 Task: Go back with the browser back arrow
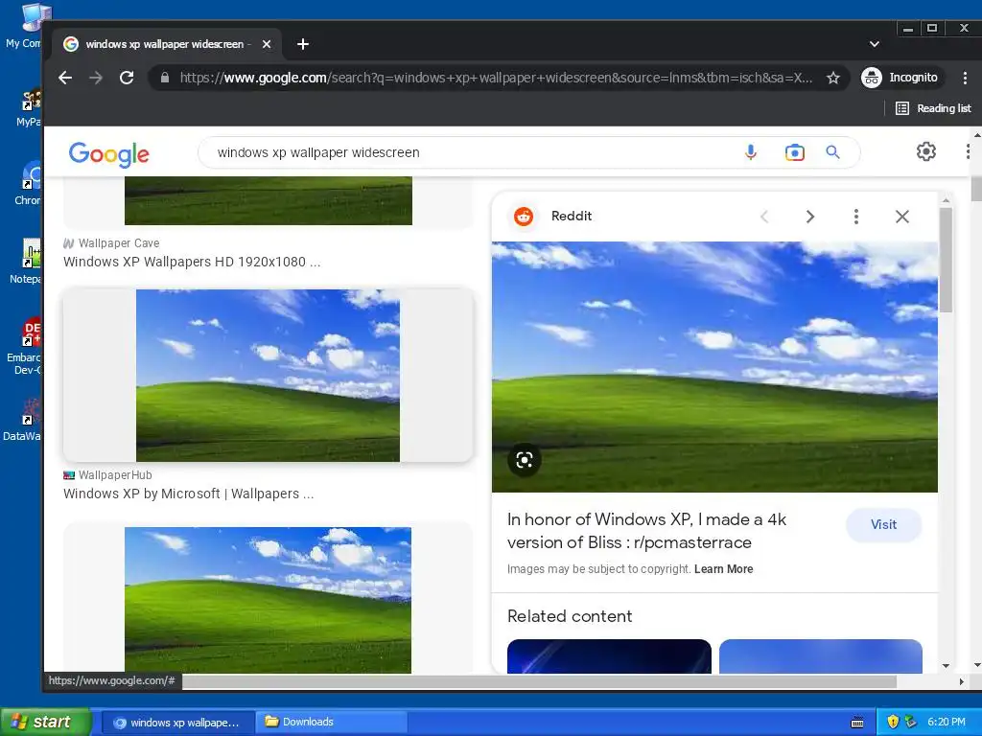coord(65,78)
